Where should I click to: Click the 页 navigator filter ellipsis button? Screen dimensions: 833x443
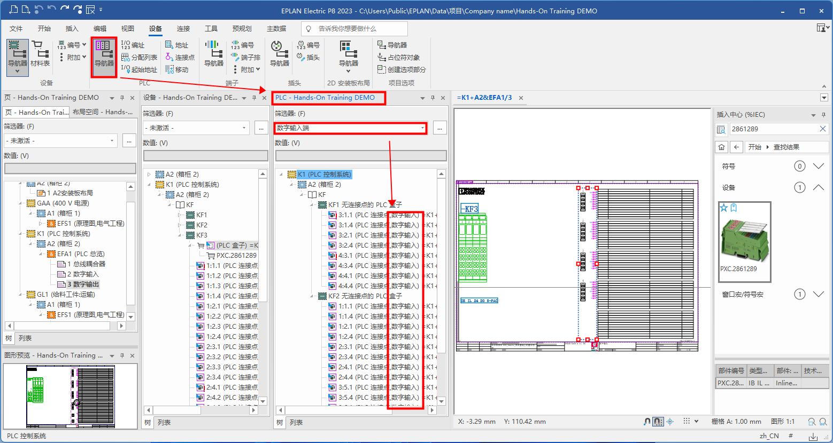[x=129, y=140]
